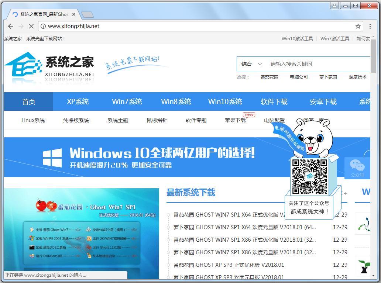Click the green plant logo thumbnail
This screenshot has width=381, height=283.
[x=364, y=266]
